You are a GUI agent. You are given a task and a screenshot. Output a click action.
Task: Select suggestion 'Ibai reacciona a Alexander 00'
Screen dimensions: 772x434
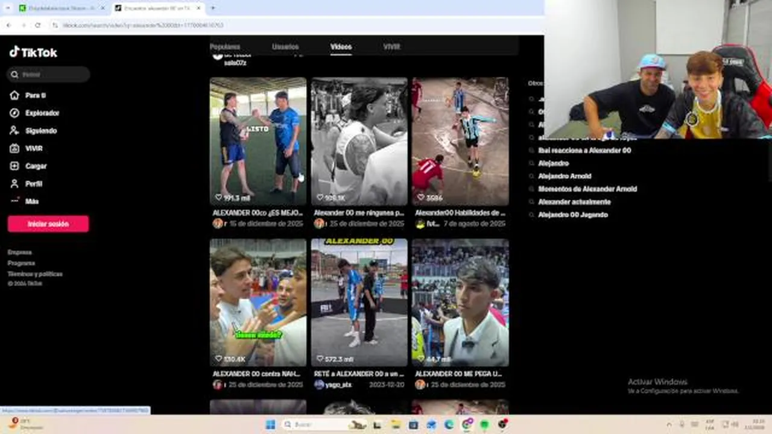[x=584, y=150]
